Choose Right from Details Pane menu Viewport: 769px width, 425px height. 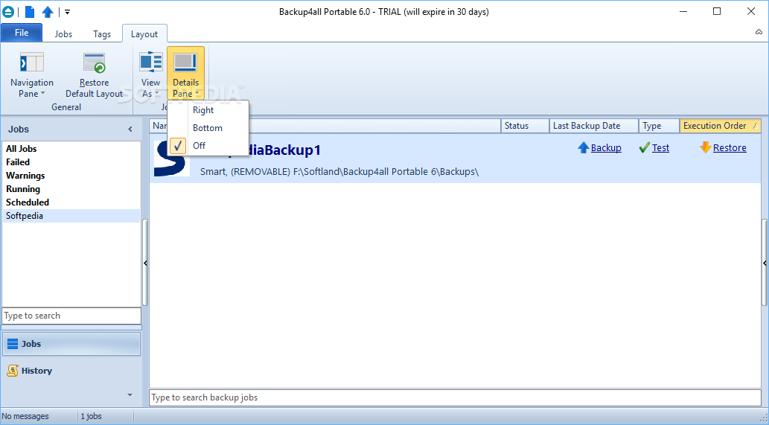pyautogui.click(x=208, y=110)
